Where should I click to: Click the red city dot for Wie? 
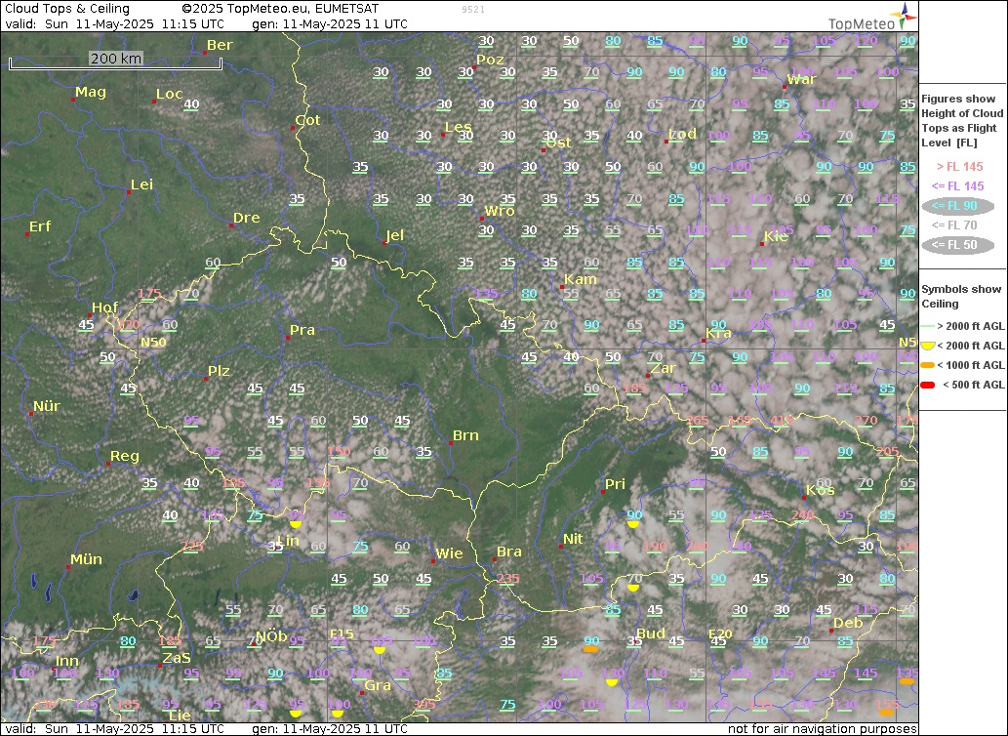[x=433, y=560]
